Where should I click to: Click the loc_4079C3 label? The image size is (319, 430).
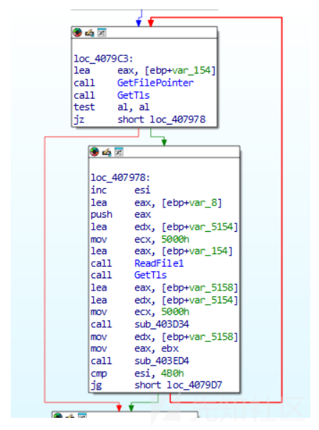(103, 59)
